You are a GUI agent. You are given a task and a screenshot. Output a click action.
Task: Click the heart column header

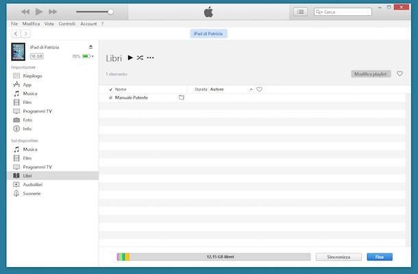(260, 89)
